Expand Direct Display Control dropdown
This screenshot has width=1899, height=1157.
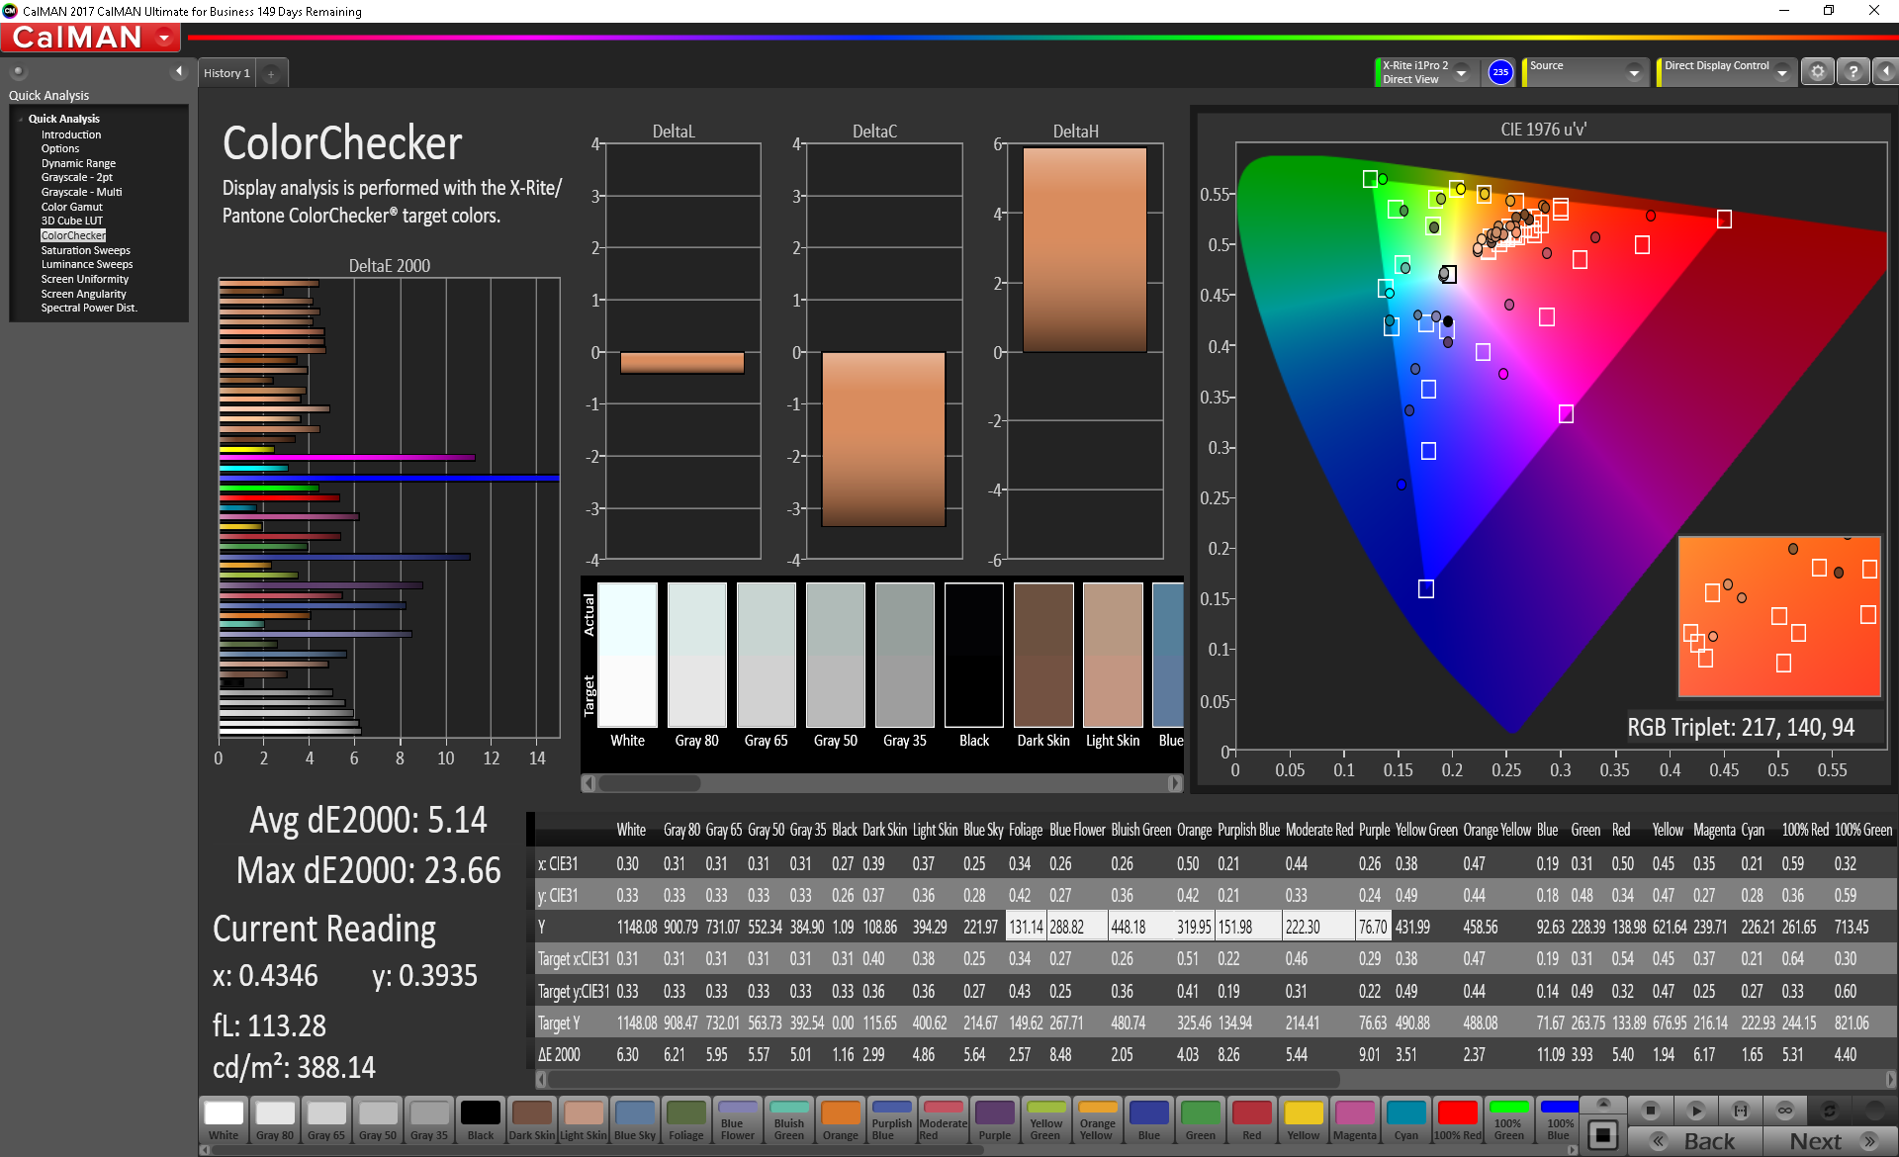tap(1781, 72)
